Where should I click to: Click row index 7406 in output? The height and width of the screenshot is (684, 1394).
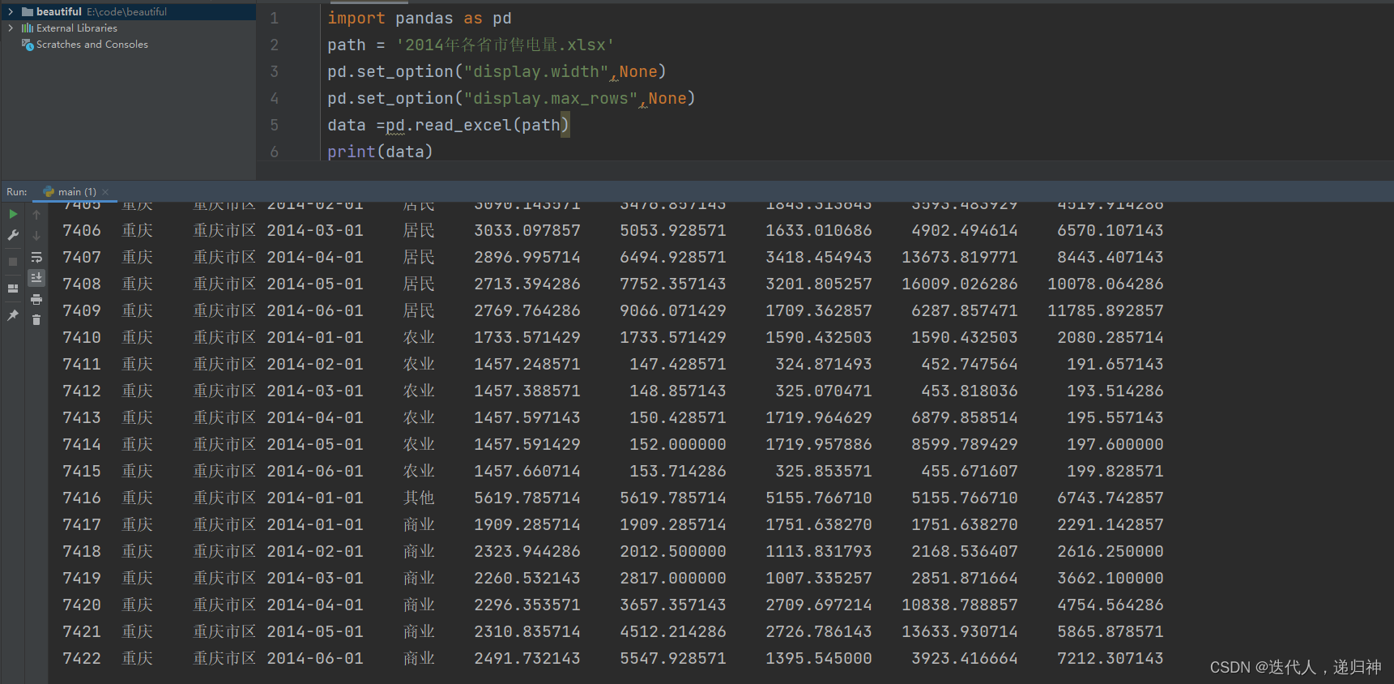pos(82,230)
